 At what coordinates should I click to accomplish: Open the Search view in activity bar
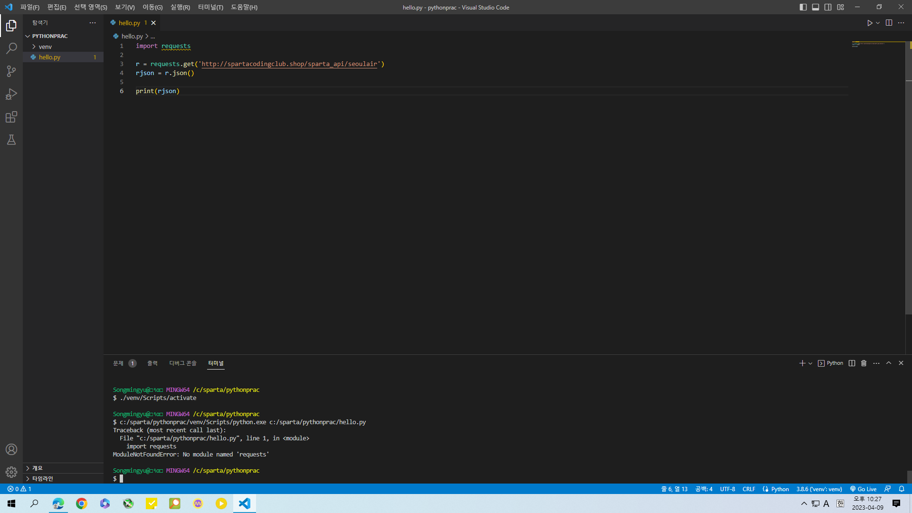[11, 48]
